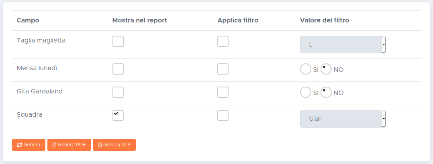Click the Genera PDF button

click(x=69, y=145)
